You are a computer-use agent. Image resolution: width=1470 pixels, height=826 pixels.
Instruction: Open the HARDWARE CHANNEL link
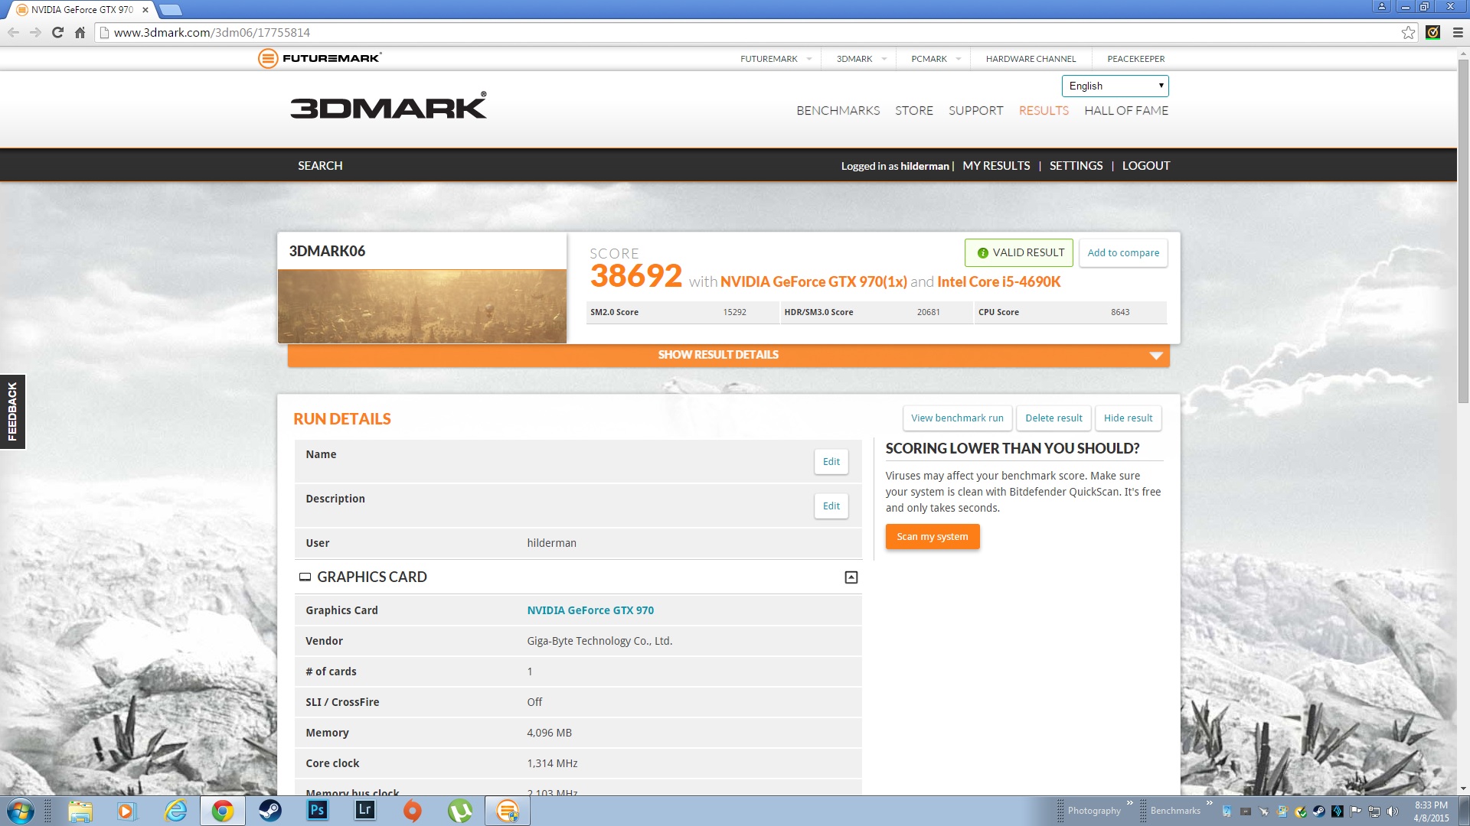tap(1031, 59)
